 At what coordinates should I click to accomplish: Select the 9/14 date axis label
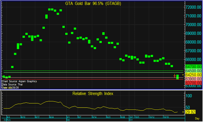pyautogui.click(x=94, y=117)
